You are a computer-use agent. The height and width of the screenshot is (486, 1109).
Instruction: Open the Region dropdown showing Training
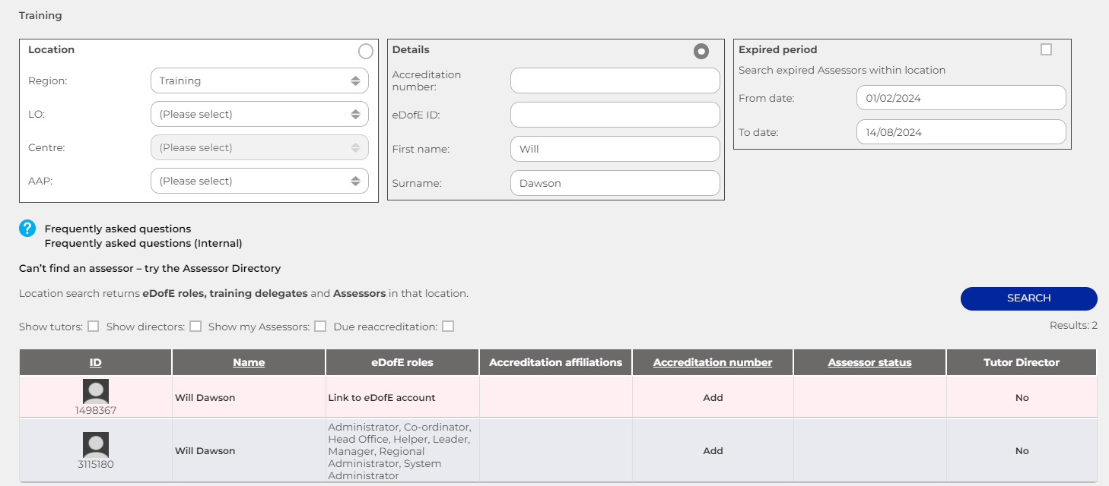point(259,80)
